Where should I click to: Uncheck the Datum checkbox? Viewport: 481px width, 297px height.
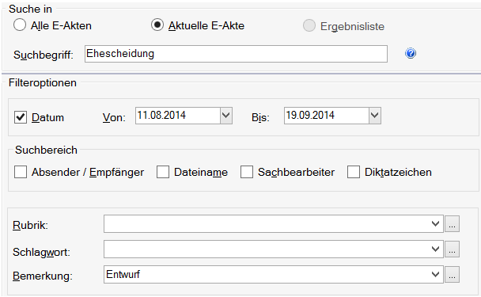tap(21, 117)
